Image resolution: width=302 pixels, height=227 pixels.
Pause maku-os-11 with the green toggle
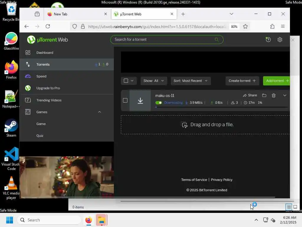click(x=159, y=103)
